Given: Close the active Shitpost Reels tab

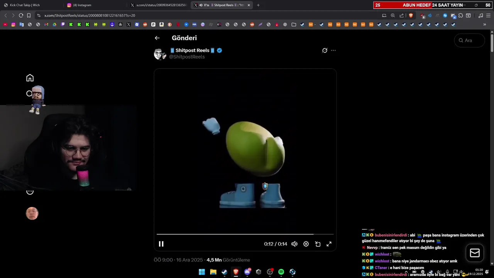Looking at the screenshot, I should click(x=249, y=5).
